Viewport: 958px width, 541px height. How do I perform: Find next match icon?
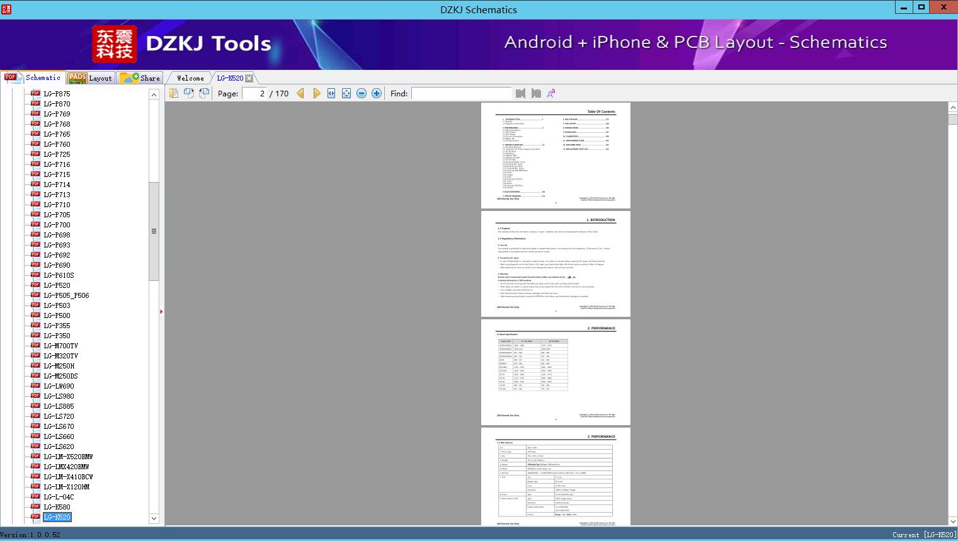(536, 93)
